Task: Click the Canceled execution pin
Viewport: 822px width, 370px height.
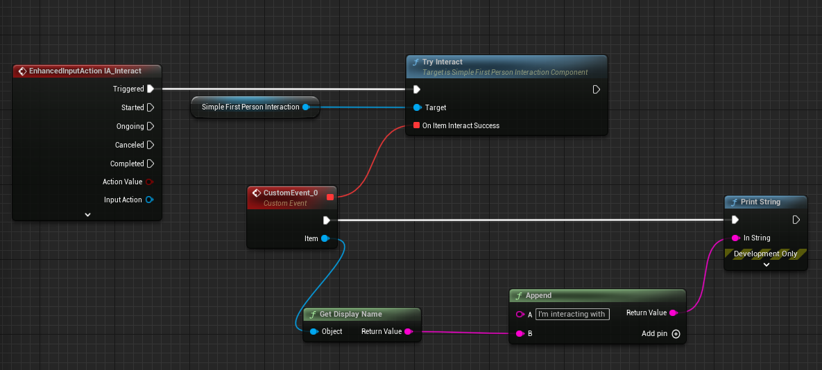Action: (150, 145)
